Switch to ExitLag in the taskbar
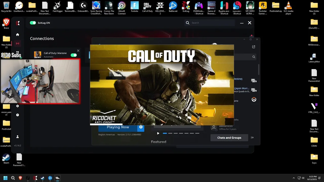Screen dimensions: 324x182 coord(35,178)
